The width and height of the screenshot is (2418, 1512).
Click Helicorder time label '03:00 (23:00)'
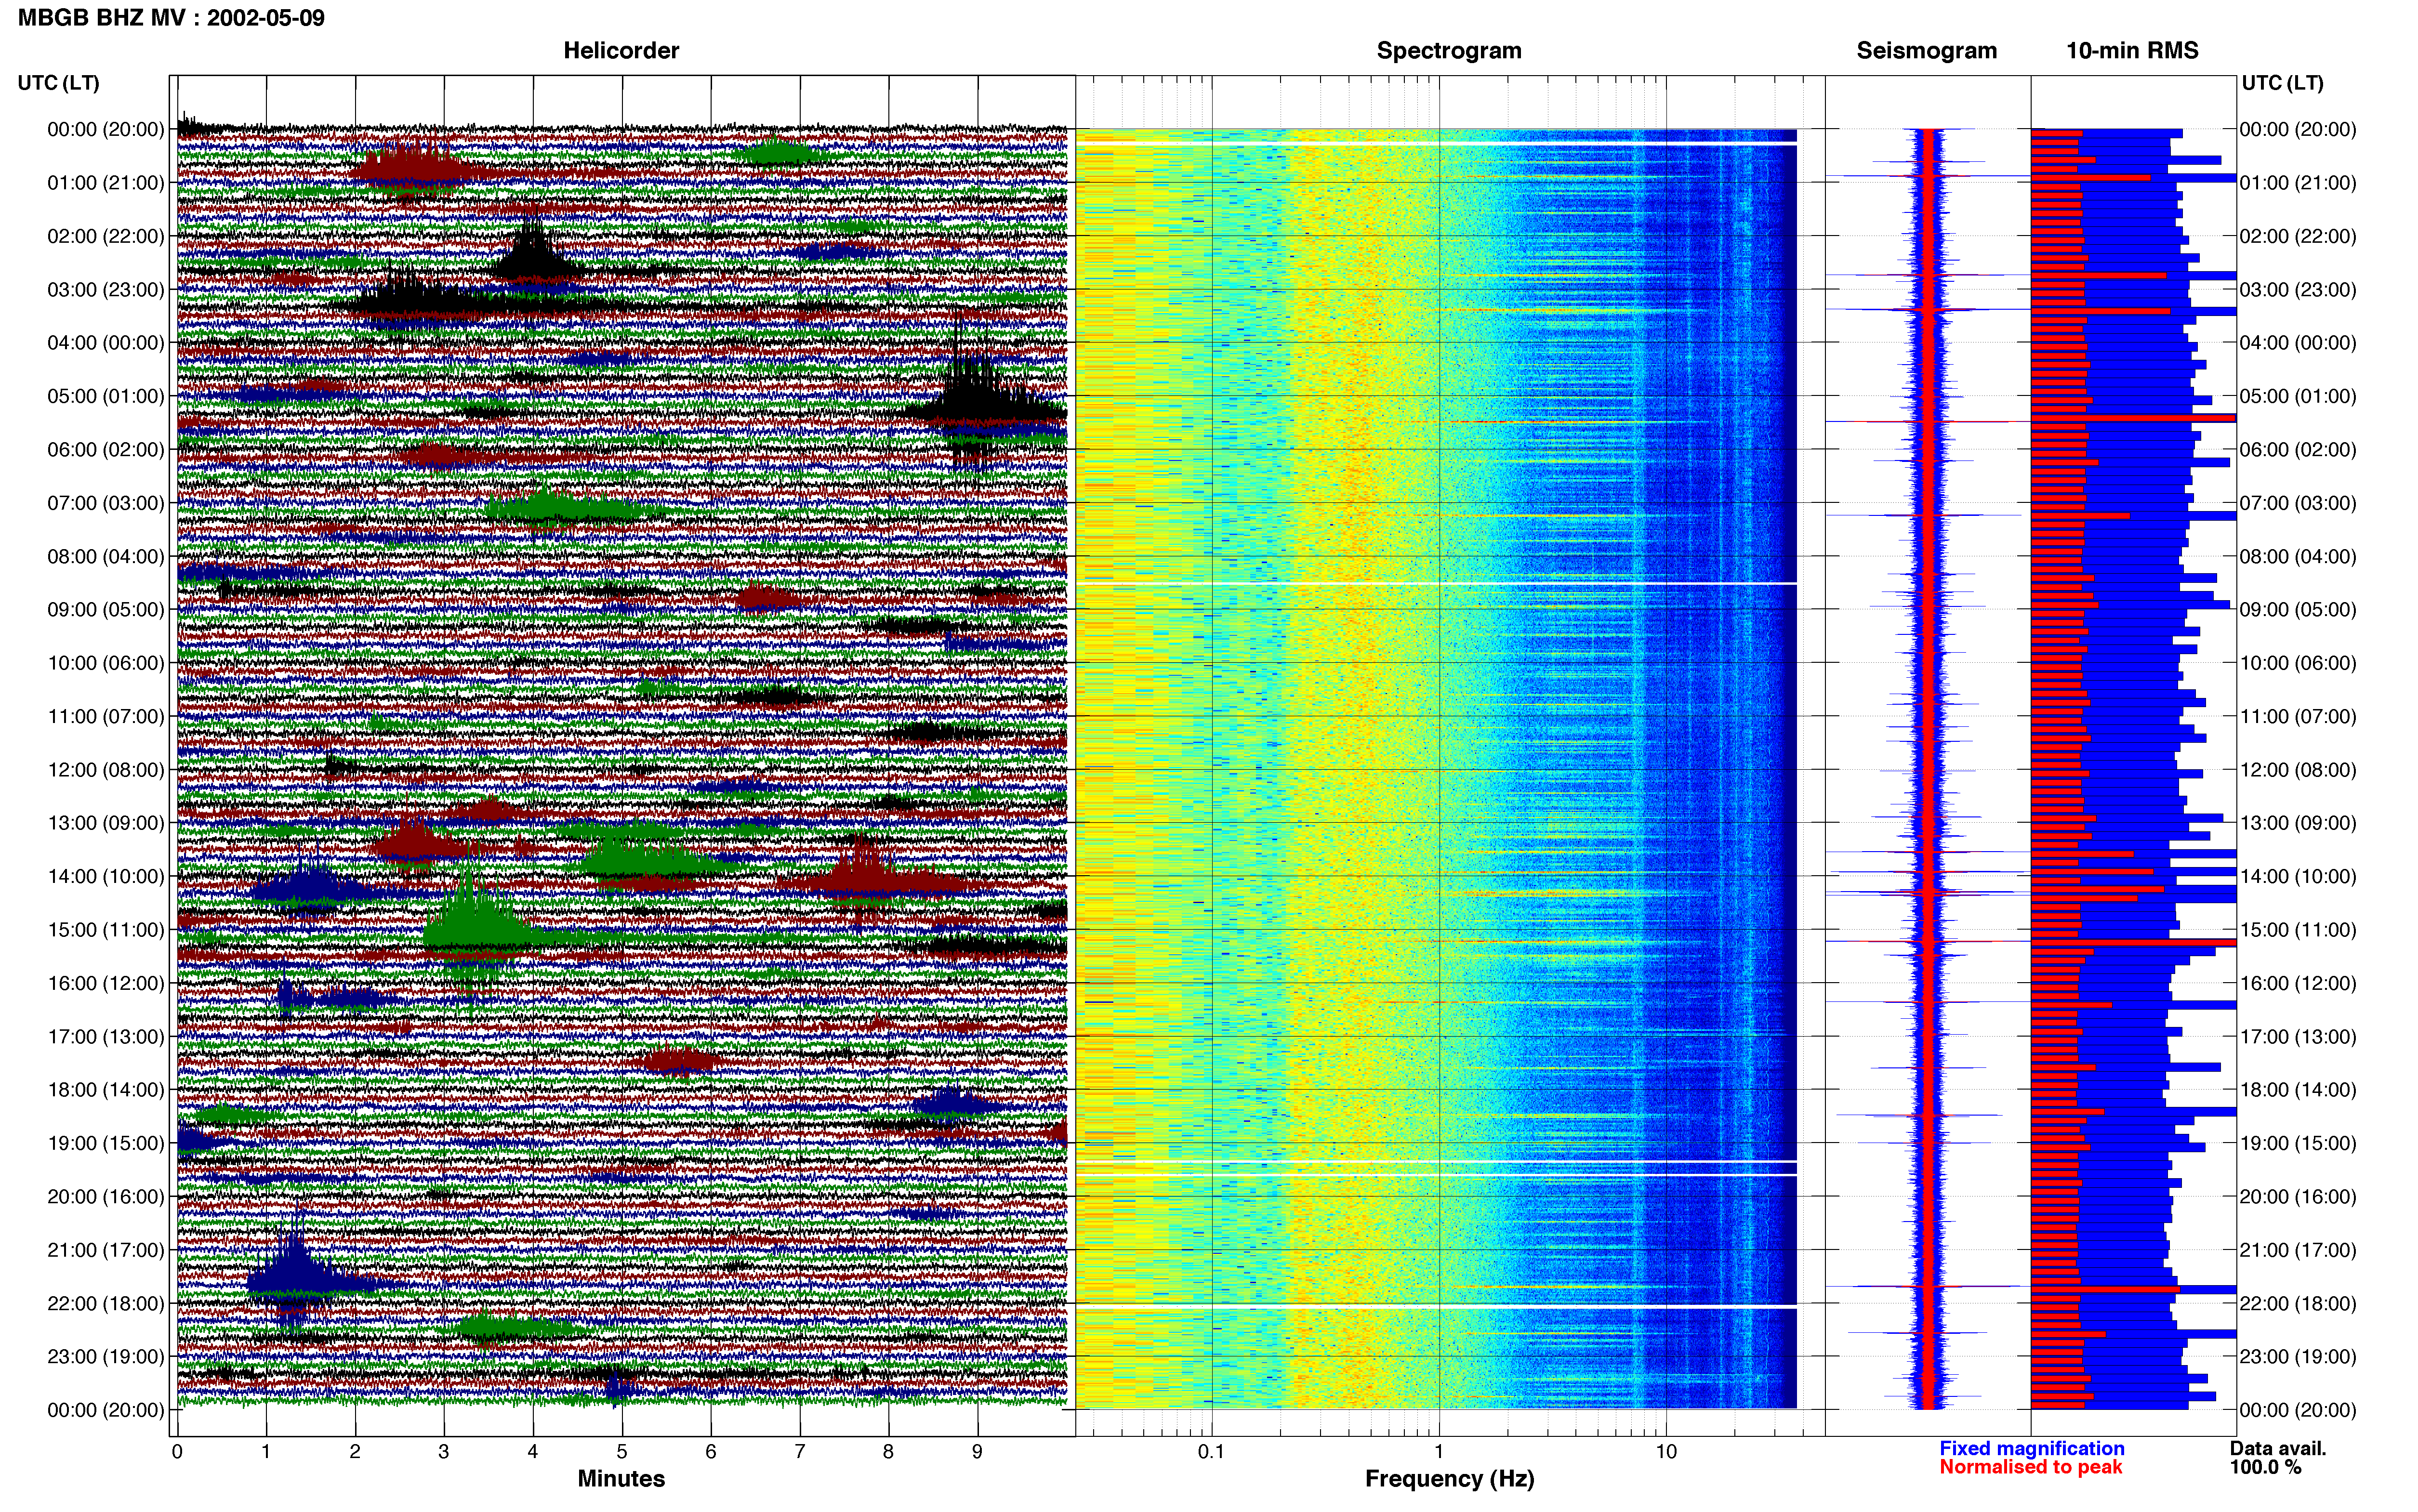(106, 290)
